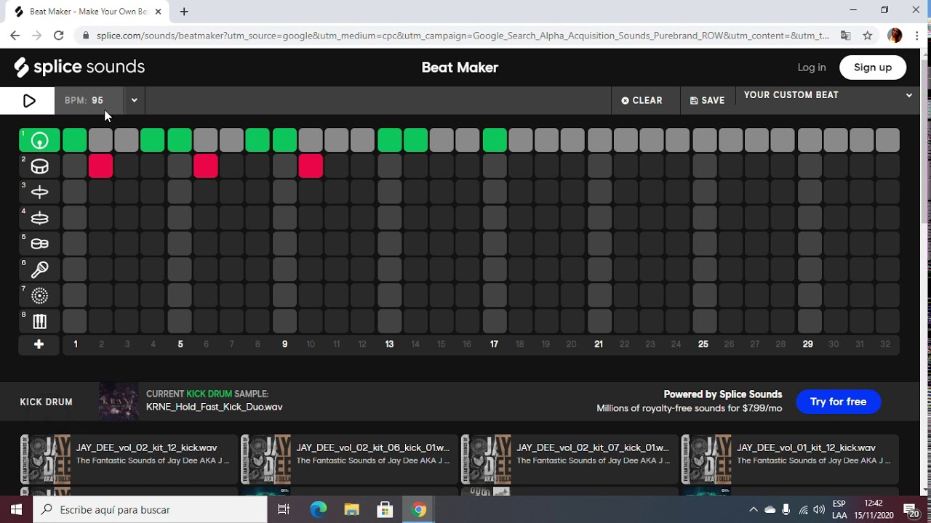This screenshot has height=523, width=931.
Task: Open the BPM dropdown arrow
Action: pos(134,101)
